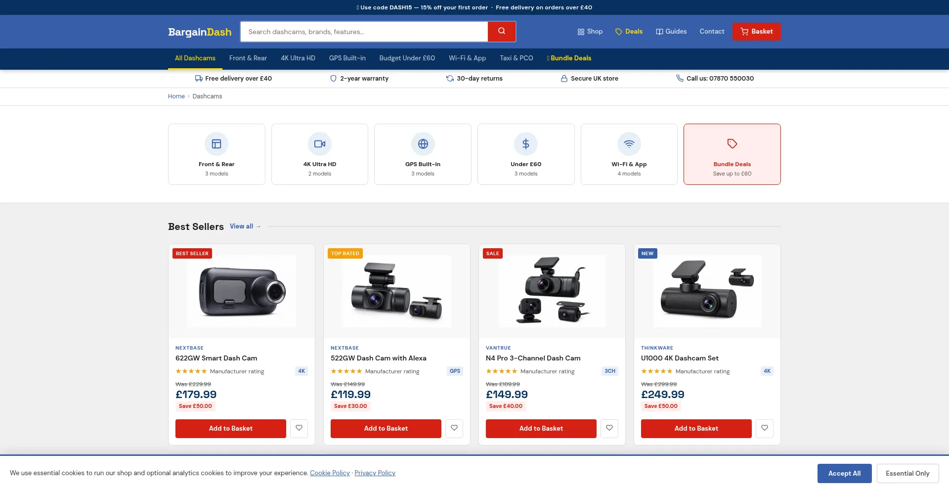Click the TOP RATED badge

[x=345, y=254]
